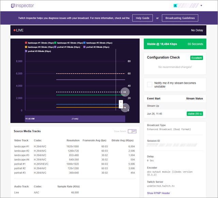Open the user avatar icon
Image resolution: width=218 pixels, height=198 pixels.
175,5
